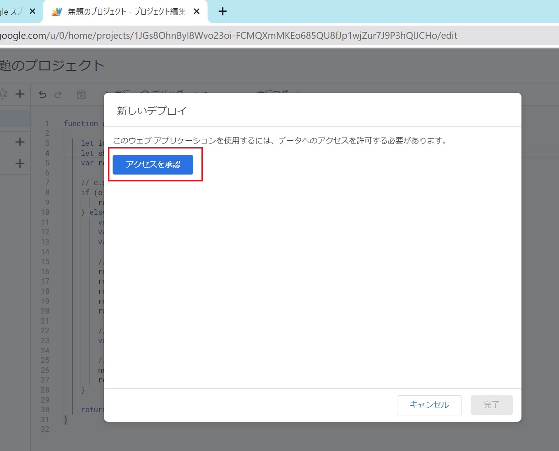
Task: Click the plus icon beside code line 3
Action: [20, 142]
